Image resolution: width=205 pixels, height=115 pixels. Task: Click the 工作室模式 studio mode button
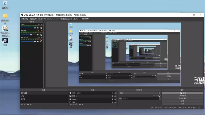(x=183, y=98)
